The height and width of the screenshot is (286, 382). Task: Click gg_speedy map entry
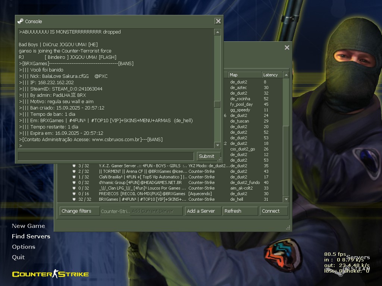(x=240, y=110)
